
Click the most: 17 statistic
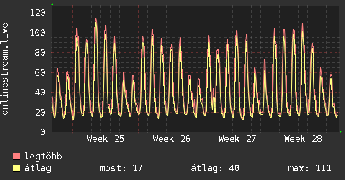click(121, 168)
